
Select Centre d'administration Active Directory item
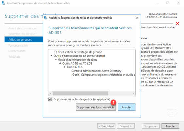[x=96, y=71]
